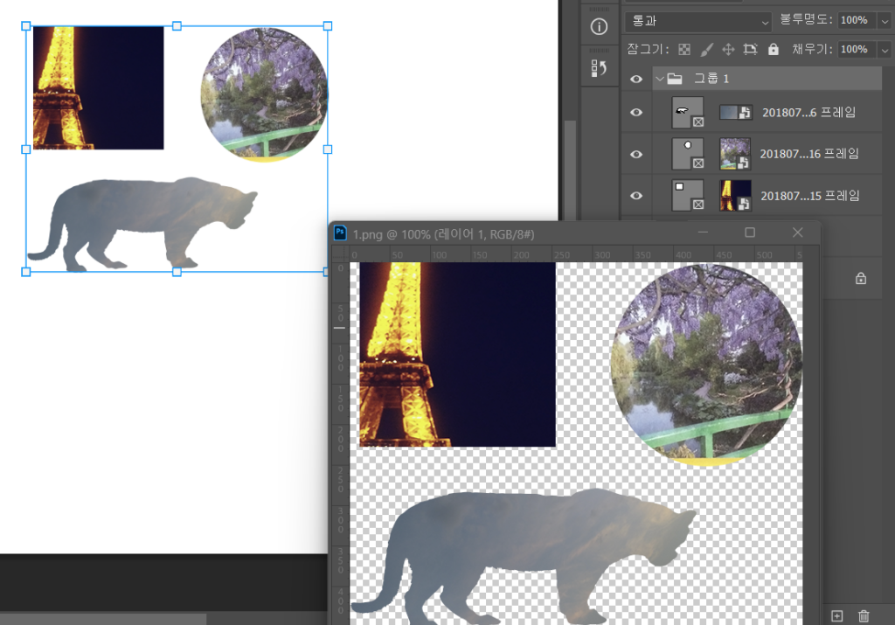Open the 통과 blend mode dropdown
The height and width of the screenshot is (625, 895).
pos(698,20)
